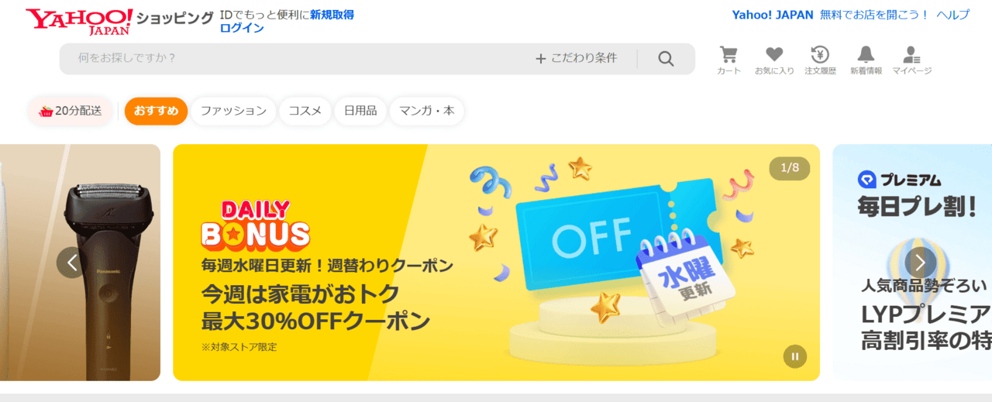The height and width of the screenshot is (402, 992).
Task: Open the Daily Bonus coupon banner
Action: coord(496,263)
